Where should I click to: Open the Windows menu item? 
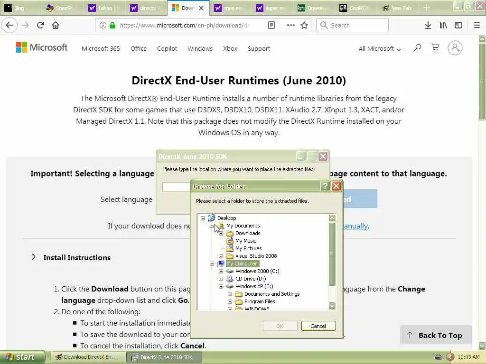click(200, 49)
